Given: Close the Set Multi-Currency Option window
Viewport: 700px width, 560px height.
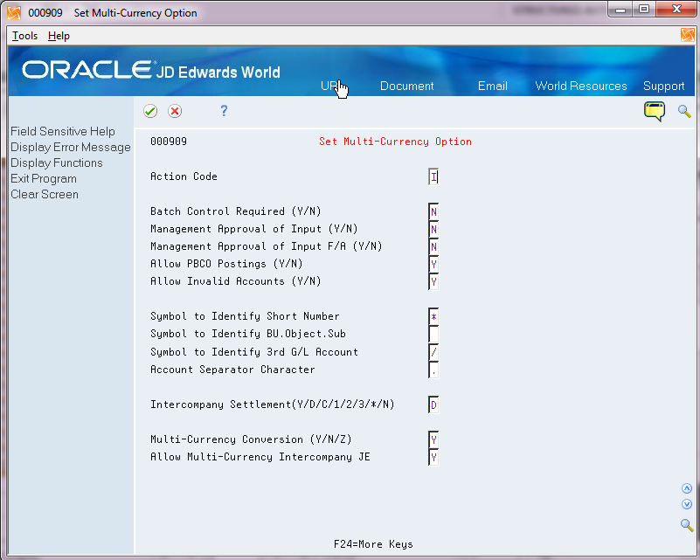Looking at the screenshot, I should point(676,10).
